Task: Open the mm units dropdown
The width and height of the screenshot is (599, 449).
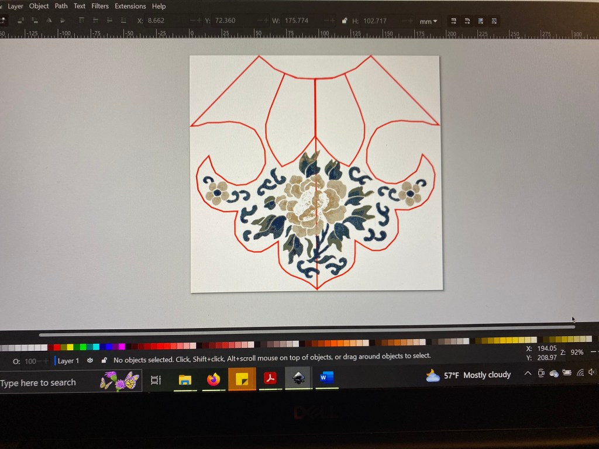Action: pos(428,22)
